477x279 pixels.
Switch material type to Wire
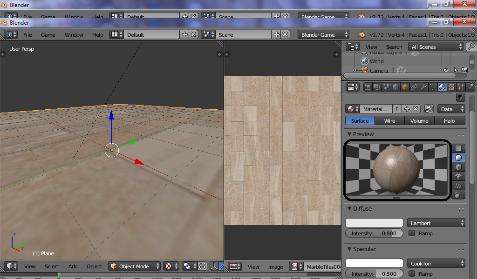click(x=390, y=121)
